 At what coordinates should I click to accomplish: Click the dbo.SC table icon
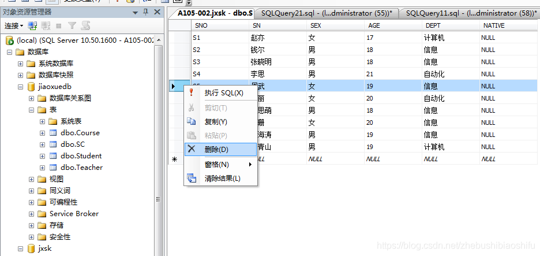click(x=52, y=144)
